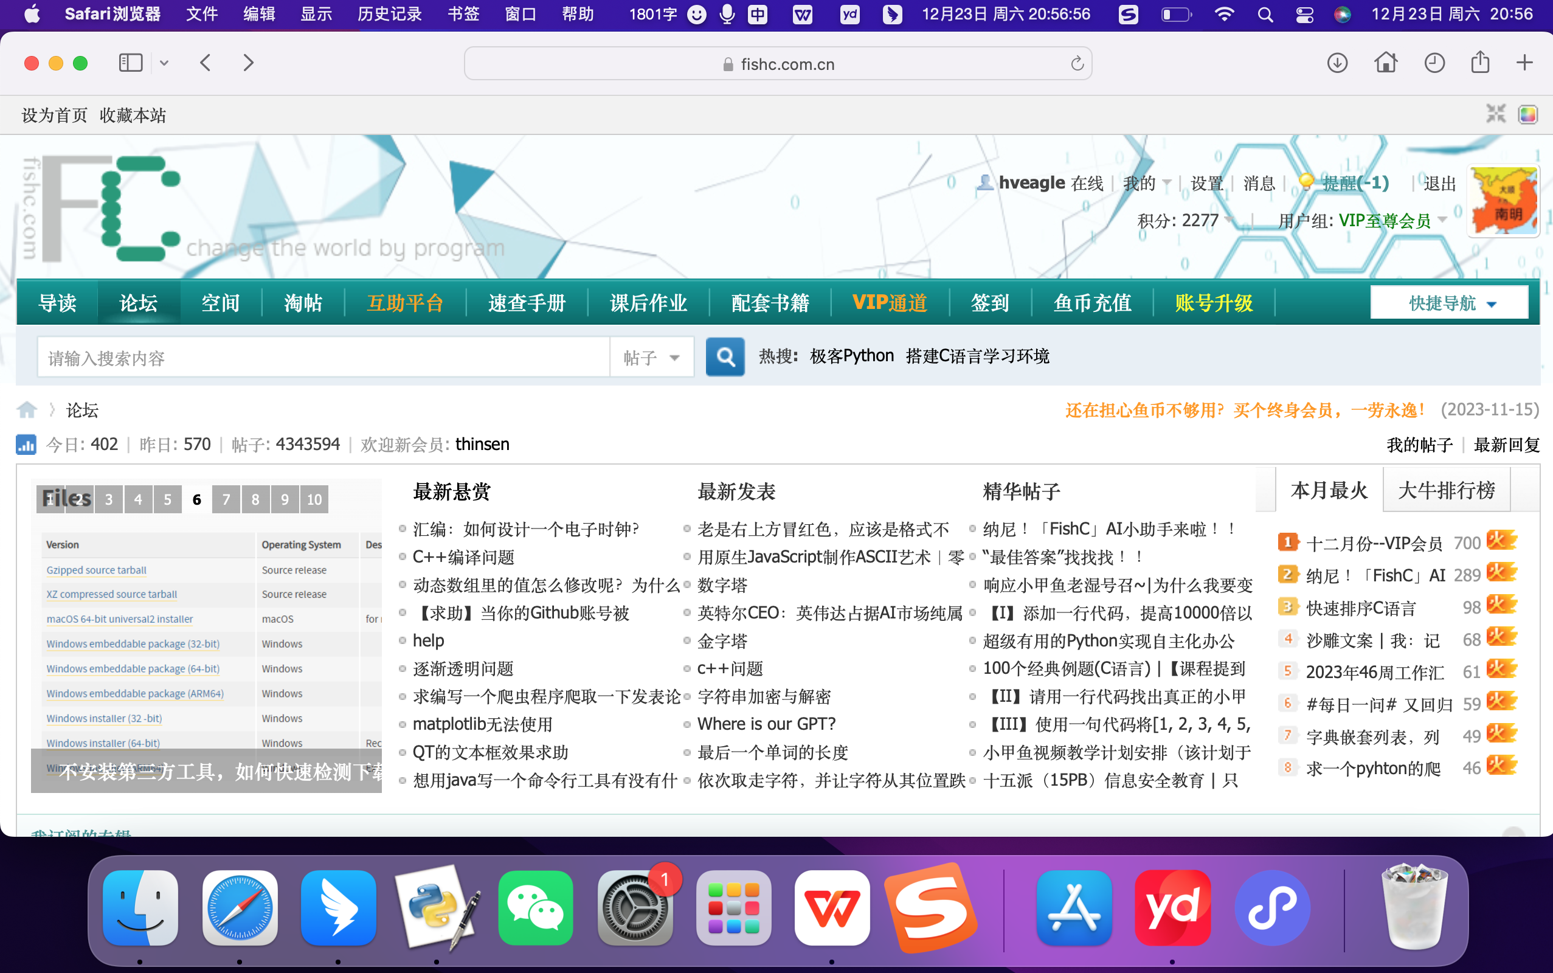Launch WPS Office from the Dock
The width and height of the screenshot is (1553, 973).
click(832, 908)
